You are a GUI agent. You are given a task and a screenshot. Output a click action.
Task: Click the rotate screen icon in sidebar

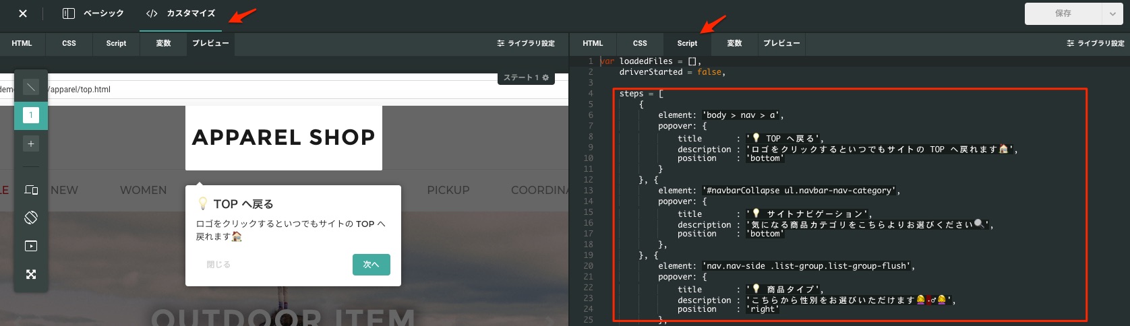coord(31,218)
